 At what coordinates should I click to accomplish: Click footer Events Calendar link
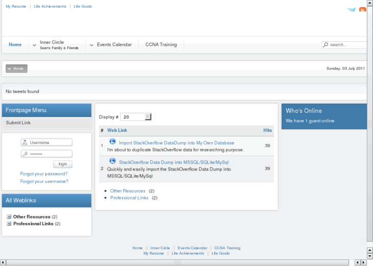point(192,248)
